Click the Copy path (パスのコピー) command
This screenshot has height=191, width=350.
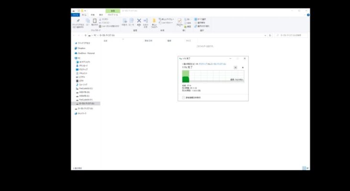click(105, 23)
